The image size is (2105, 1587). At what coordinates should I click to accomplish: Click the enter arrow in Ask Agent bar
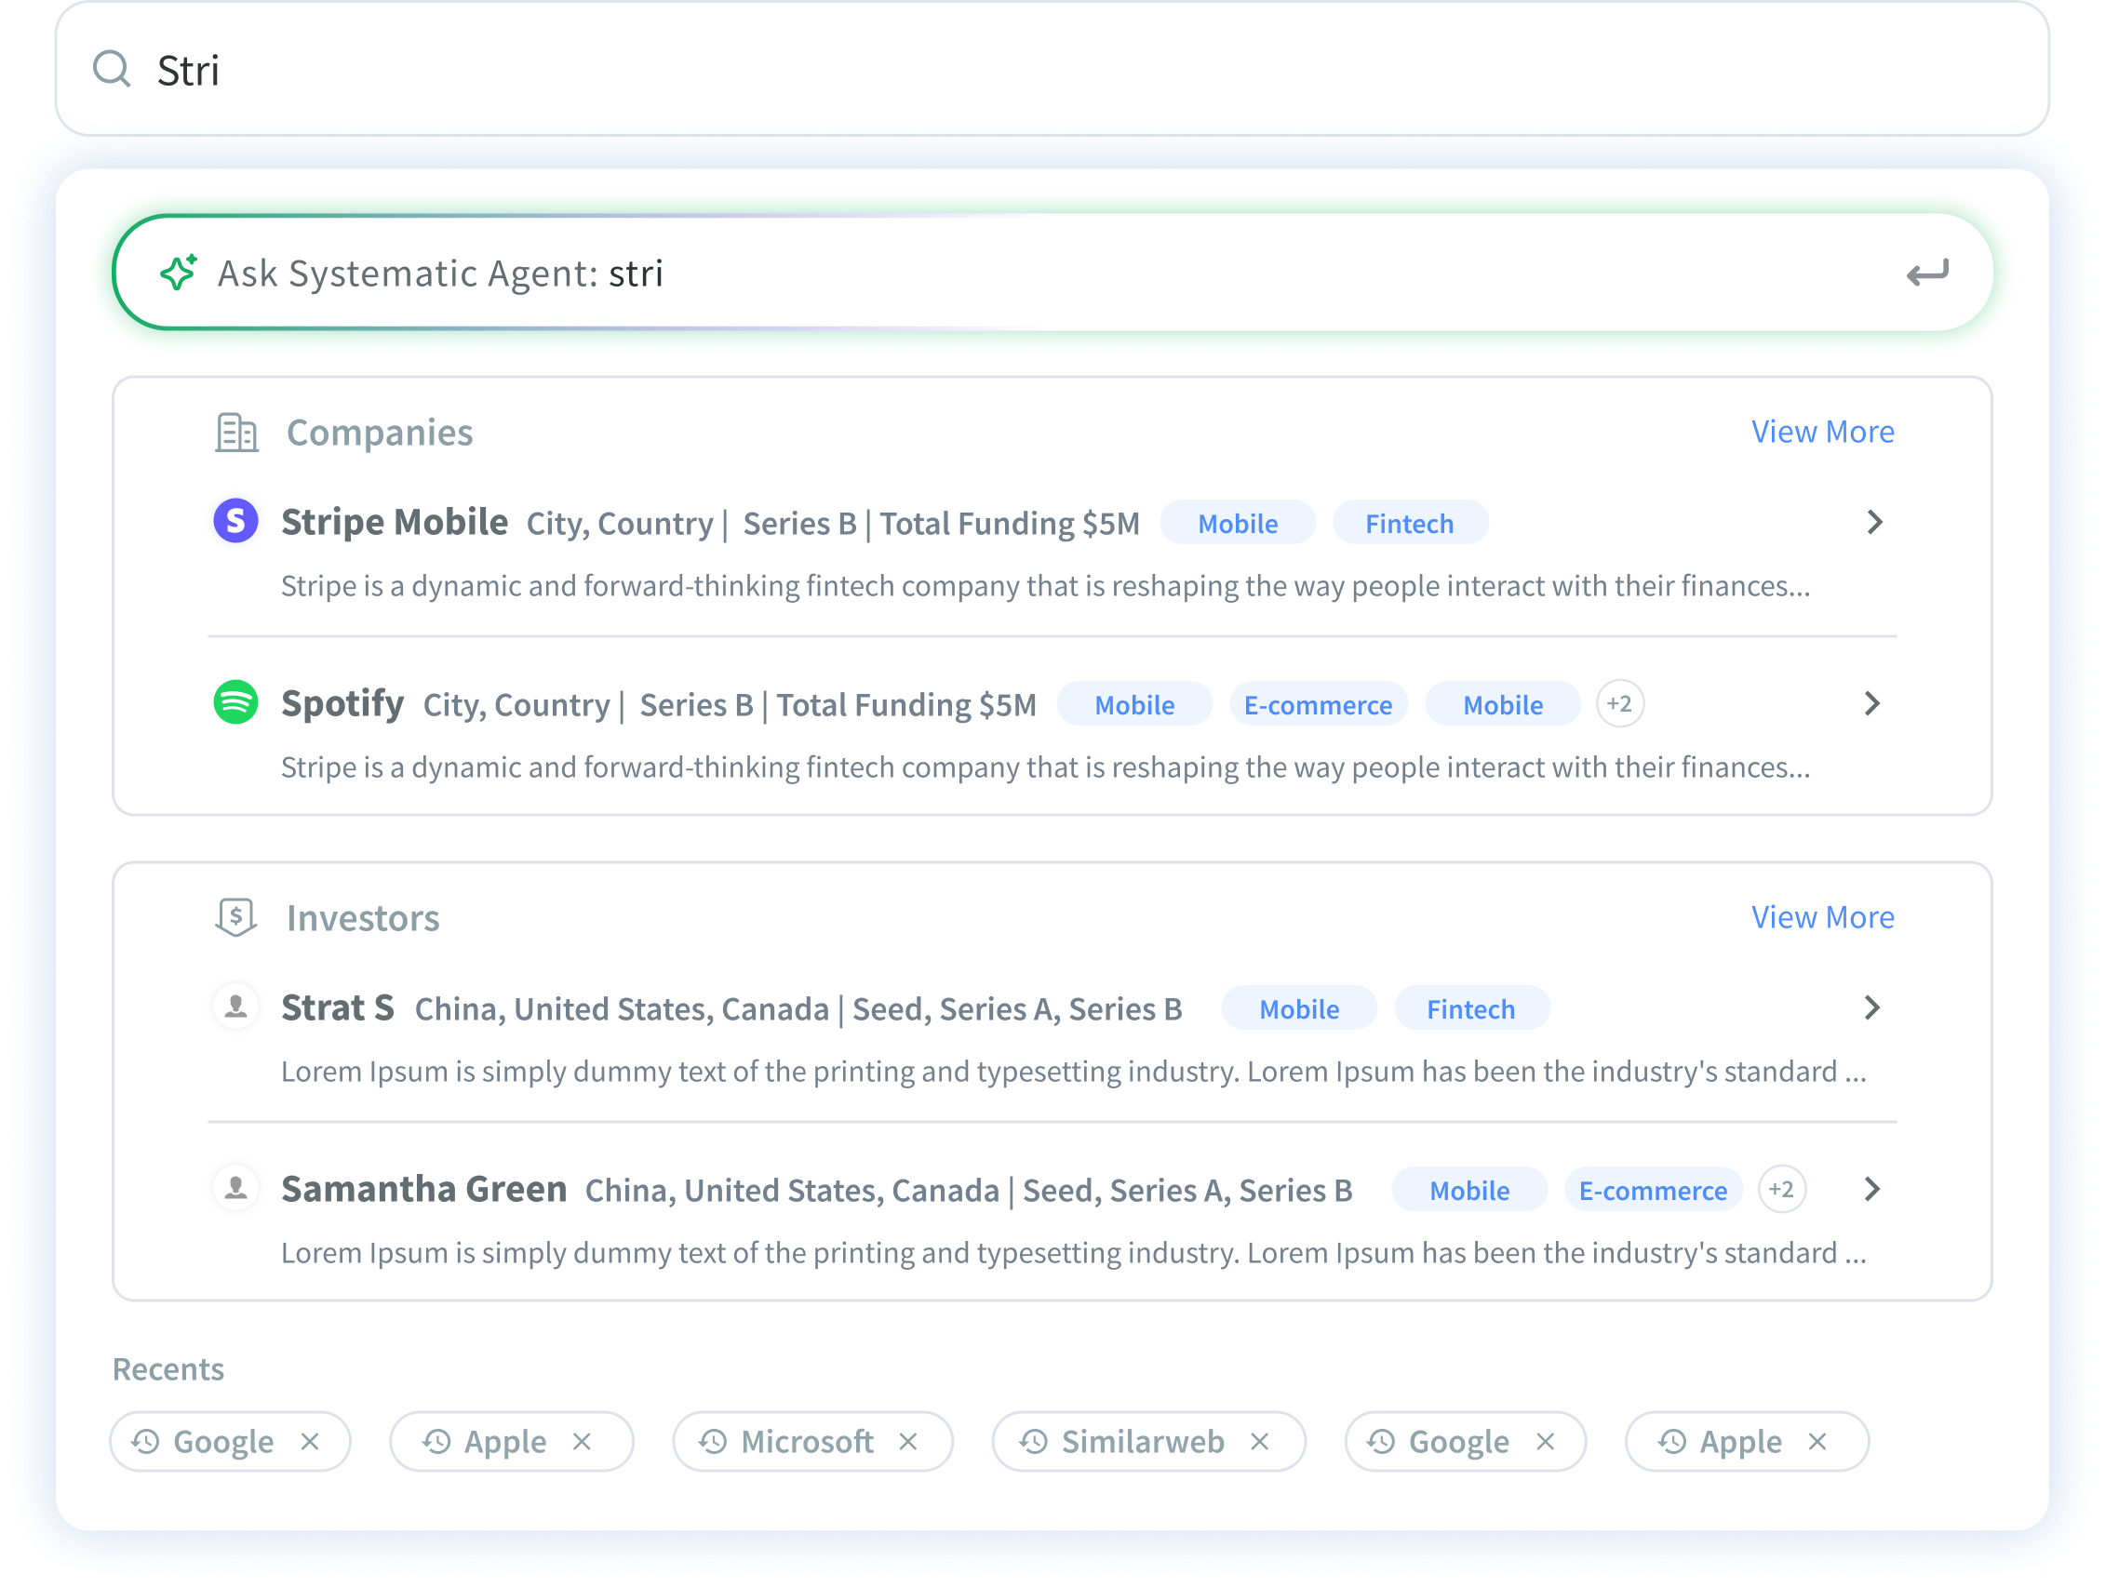click(x=1927, y=274)
